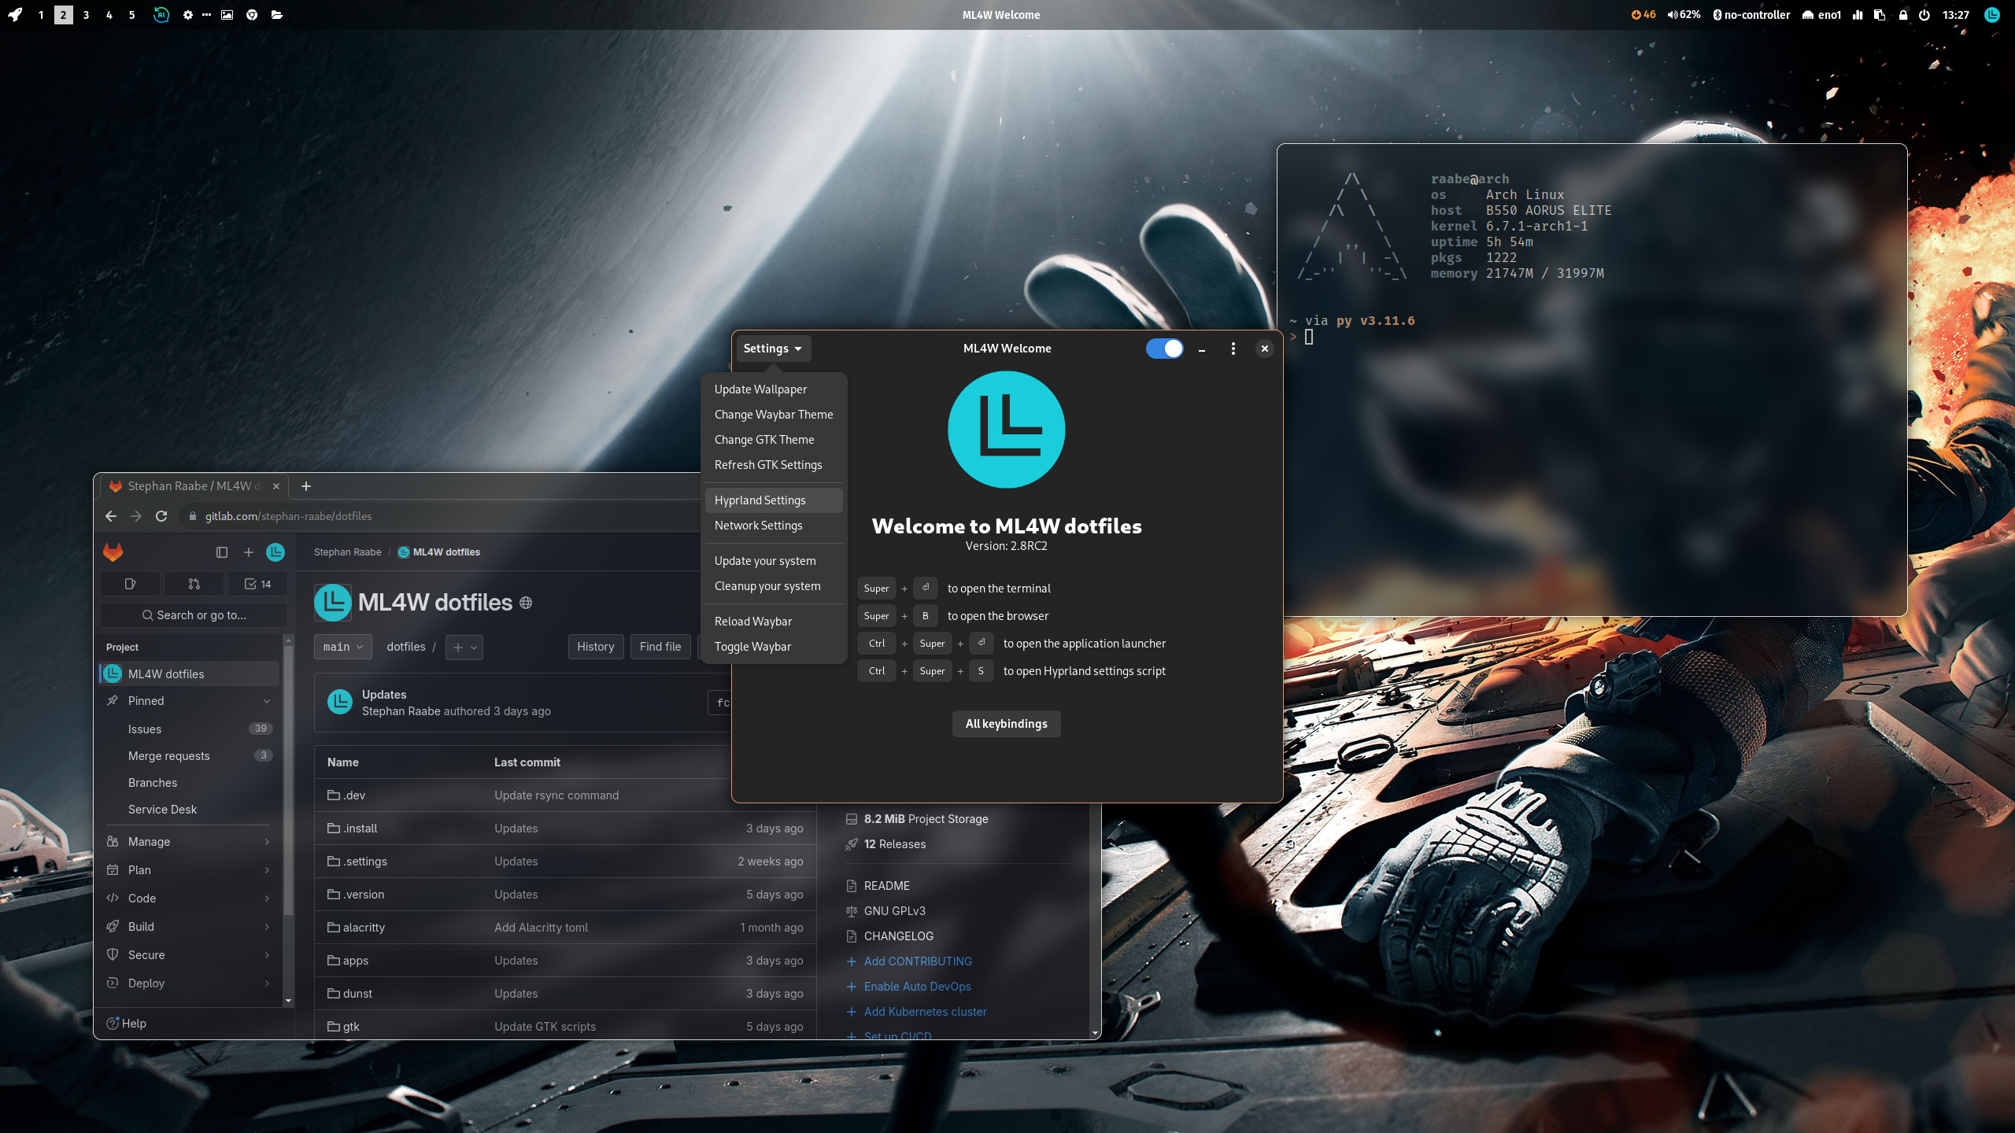Click the lock screen icon in Waybar

(x=1903, y=14)
